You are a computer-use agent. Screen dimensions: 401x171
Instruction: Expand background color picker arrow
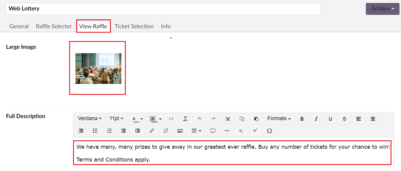coord(160,119)
